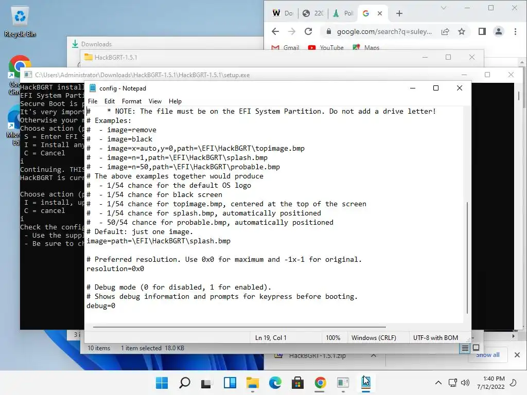Open Widgets from the taskbar
527x395 pixels.
(230, 383)
